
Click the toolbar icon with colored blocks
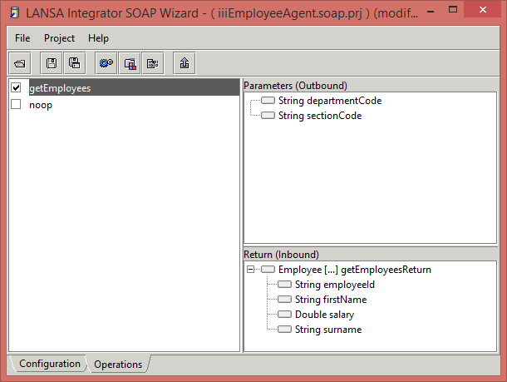tap(130, 63)
